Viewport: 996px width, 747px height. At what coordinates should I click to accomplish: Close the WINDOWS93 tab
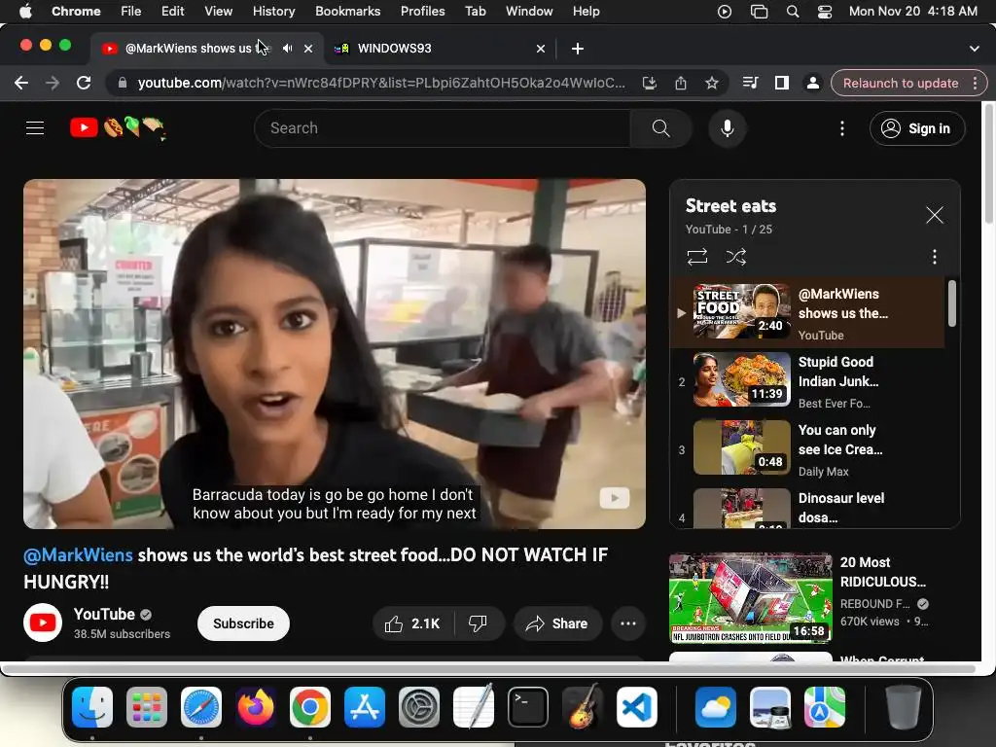[x=541, y=49]
